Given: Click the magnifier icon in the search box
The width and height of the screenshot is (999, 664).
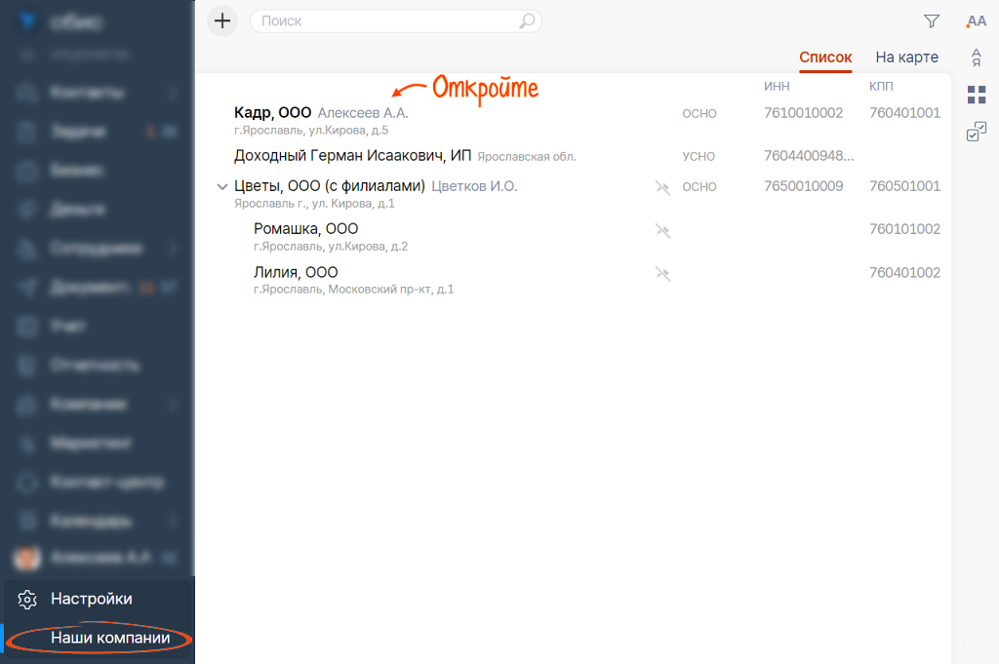Looking at the screenshot, I should [x=527, y=21].
